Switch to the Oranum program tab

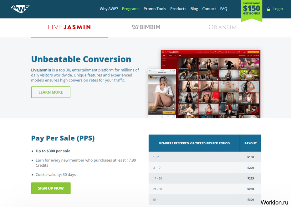(222, 27)
